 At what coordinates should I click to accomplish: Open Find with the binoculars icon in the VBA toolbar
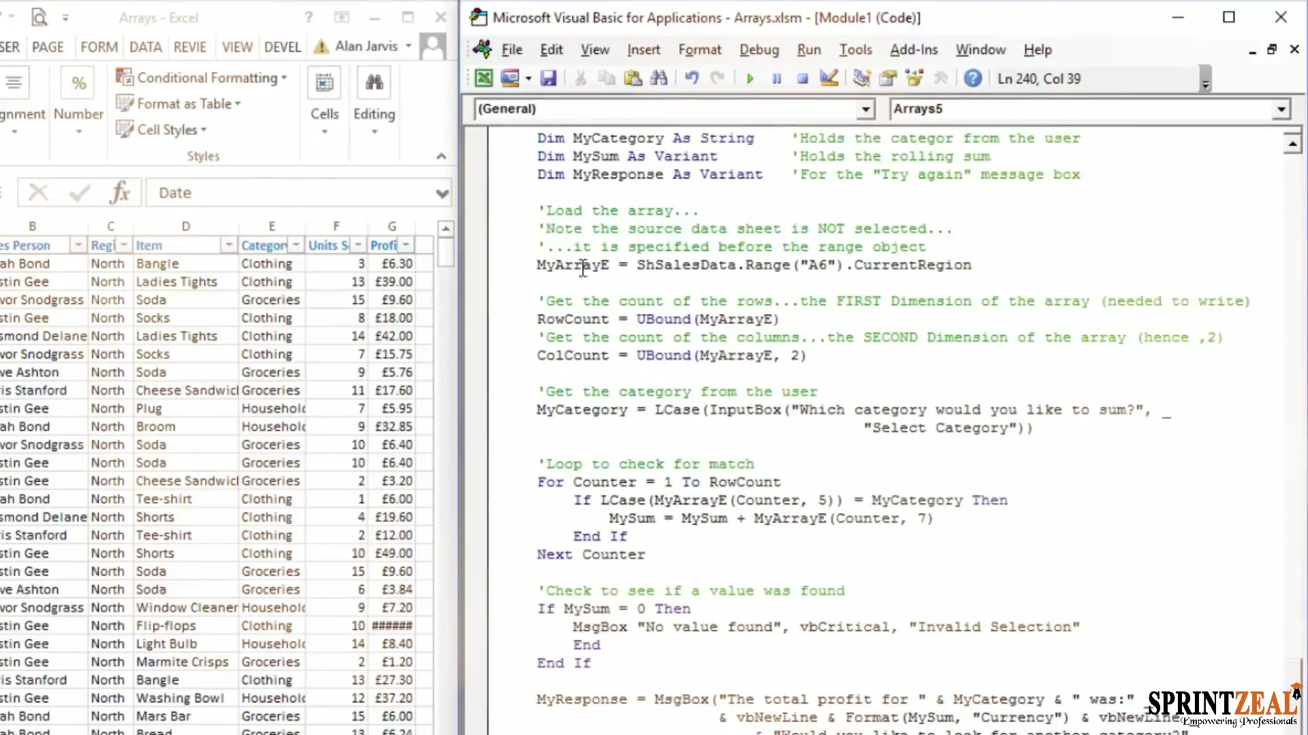point(659,78)
